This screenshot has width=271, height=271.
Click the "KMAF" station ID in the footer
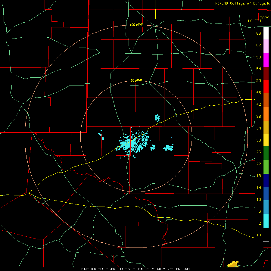coord(143,269)
